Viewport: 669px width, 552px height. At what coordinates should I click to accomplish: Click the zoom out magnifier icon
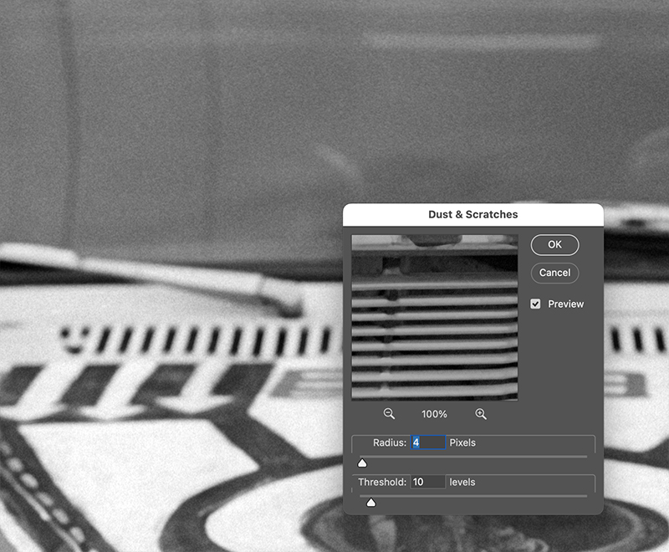point(389,414)
